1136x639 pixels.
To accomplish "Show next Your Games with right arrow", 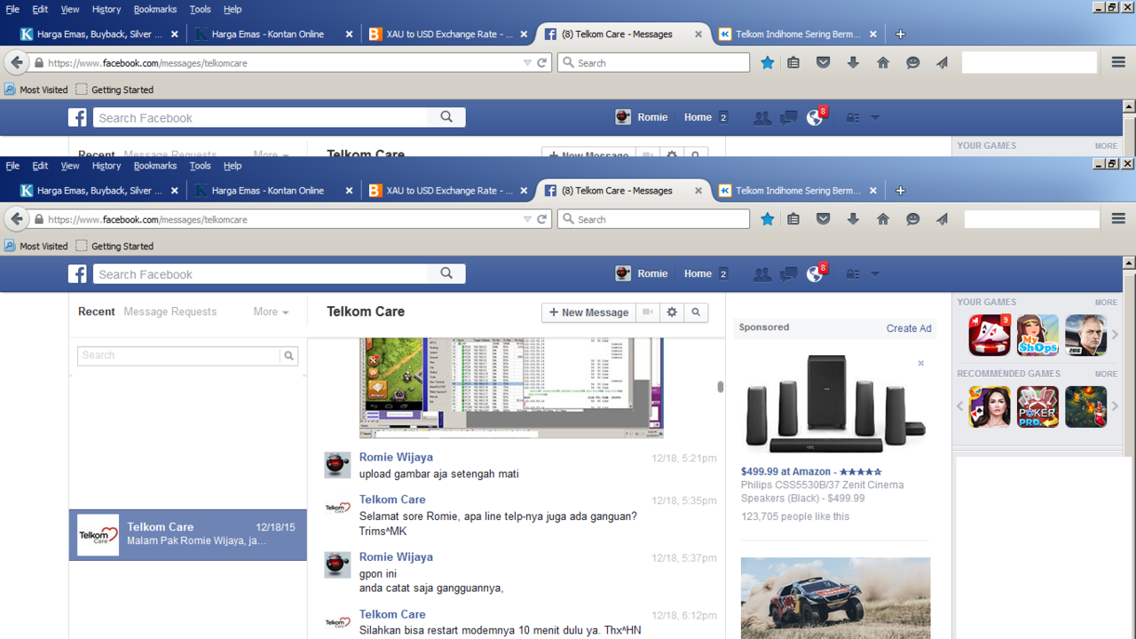I will click(x=1116, y=335).
